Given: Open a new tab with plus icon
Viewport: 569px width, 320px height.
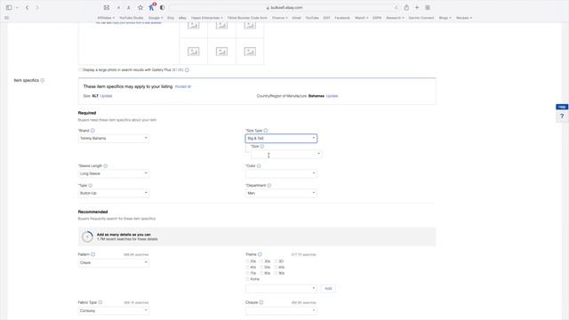Looking at the screenshot, I should point(417,7).
